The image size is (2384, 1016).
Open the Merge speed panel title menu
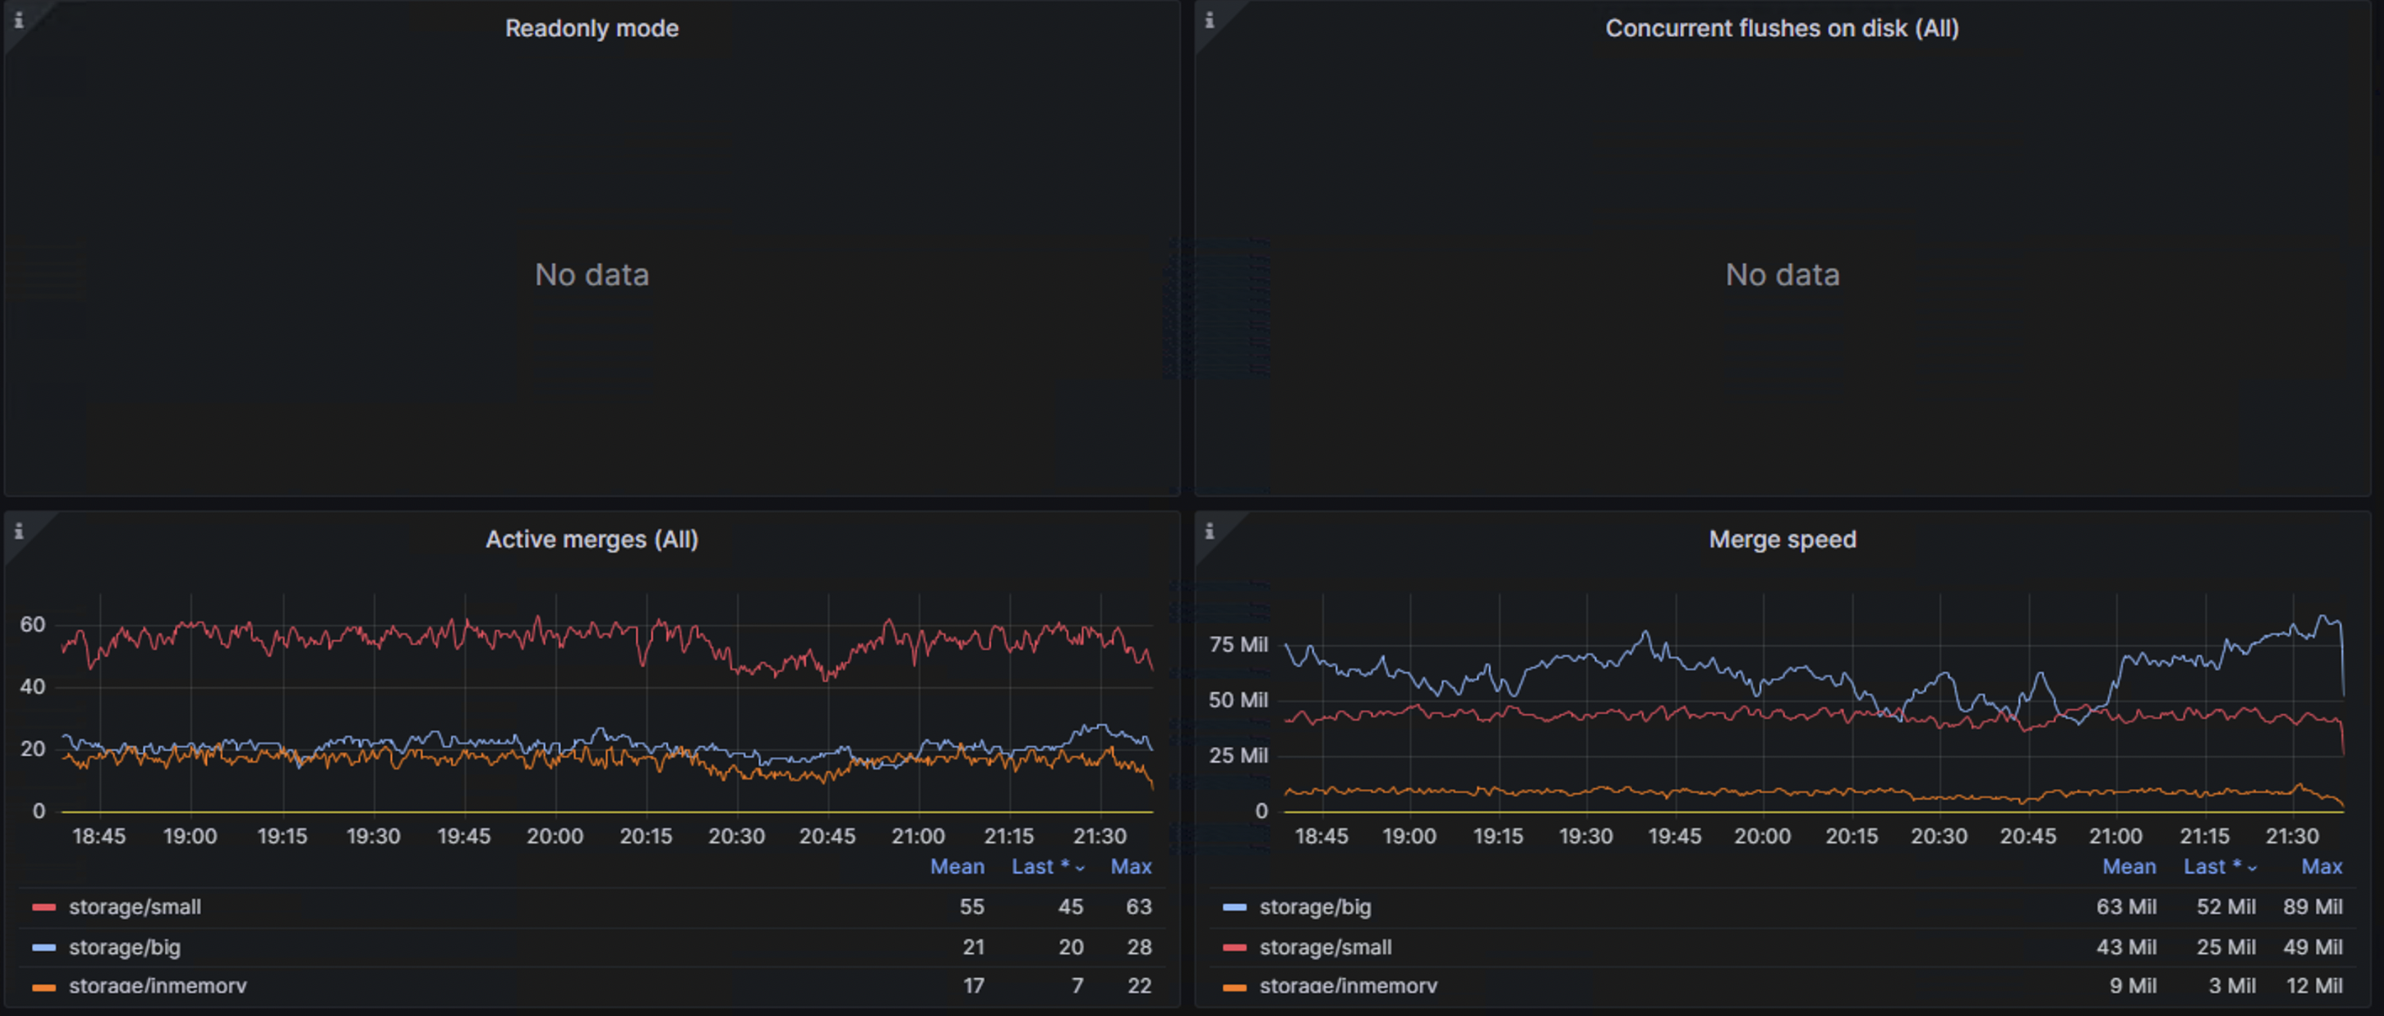(1783, 539)
